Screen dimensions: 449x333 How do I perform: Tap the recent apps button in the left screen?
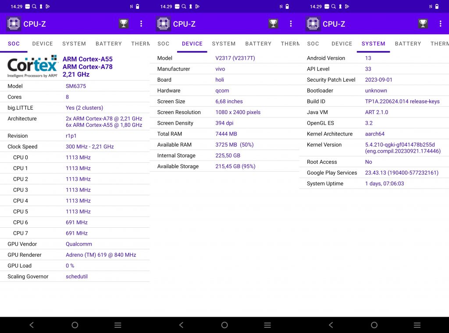pos(118,325)
